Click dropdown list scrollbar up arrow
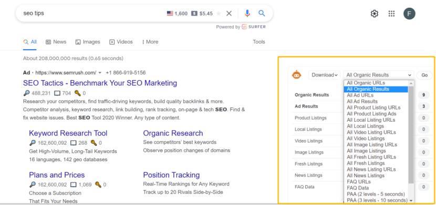This screenshot has width=436, height=205. [x=411, y=83]
